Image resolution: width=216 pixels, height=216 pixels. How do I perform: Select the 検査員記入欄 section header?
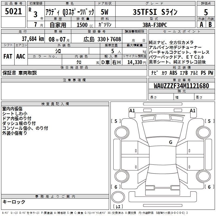[x=55, y=104]
